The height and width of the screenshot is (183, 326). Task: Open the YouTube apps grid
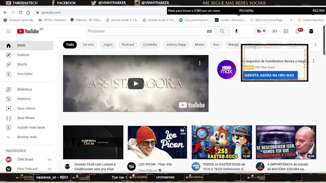(x=286, y=31)
